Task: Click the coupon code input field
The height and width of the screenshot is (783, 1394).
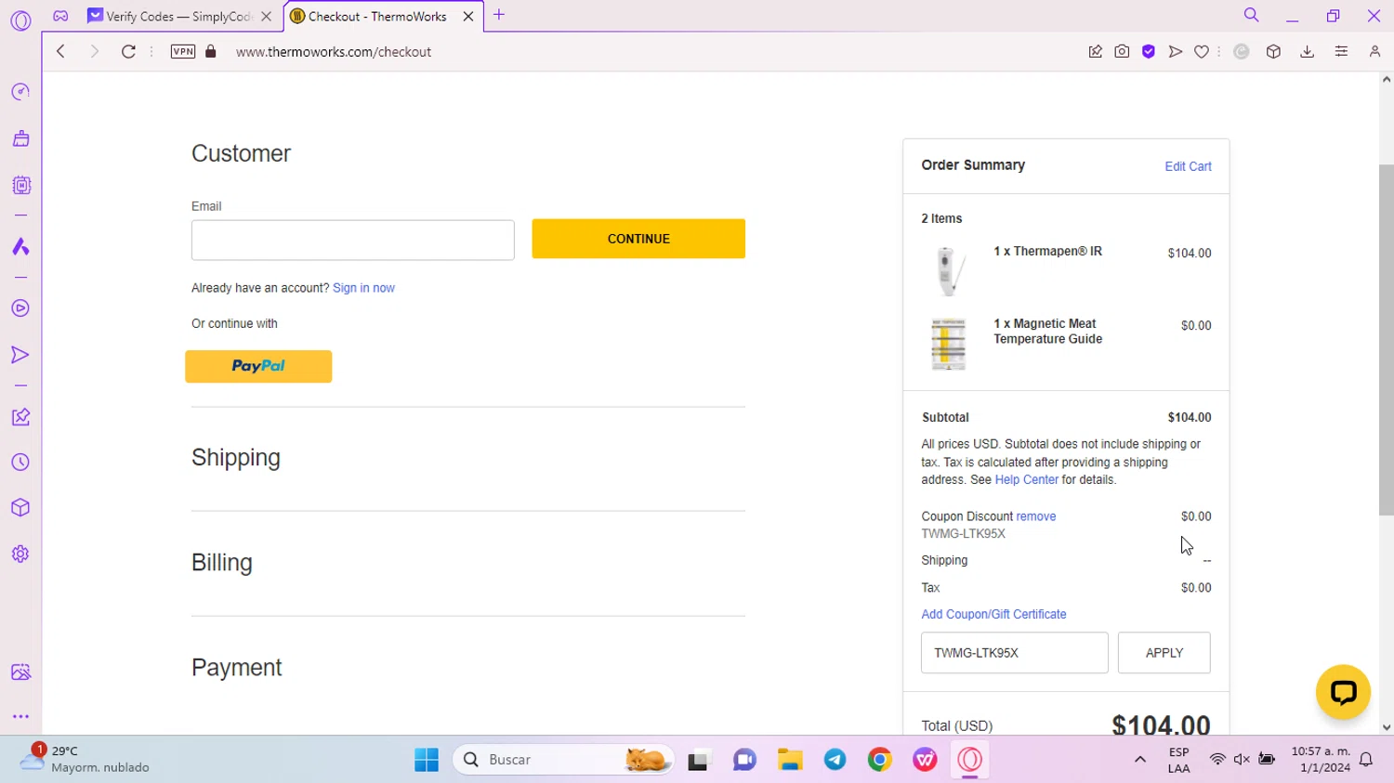Action: pos(1015,653)
